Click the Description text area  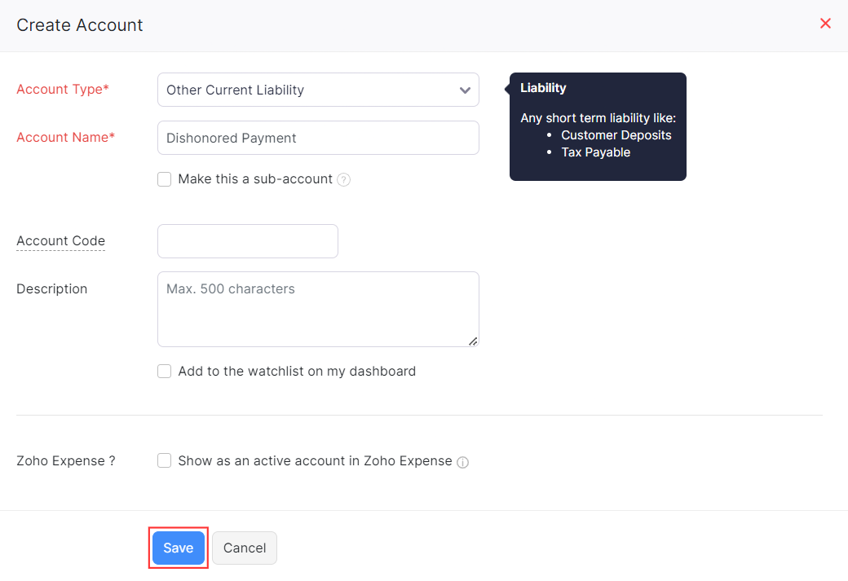coord(318,309)
